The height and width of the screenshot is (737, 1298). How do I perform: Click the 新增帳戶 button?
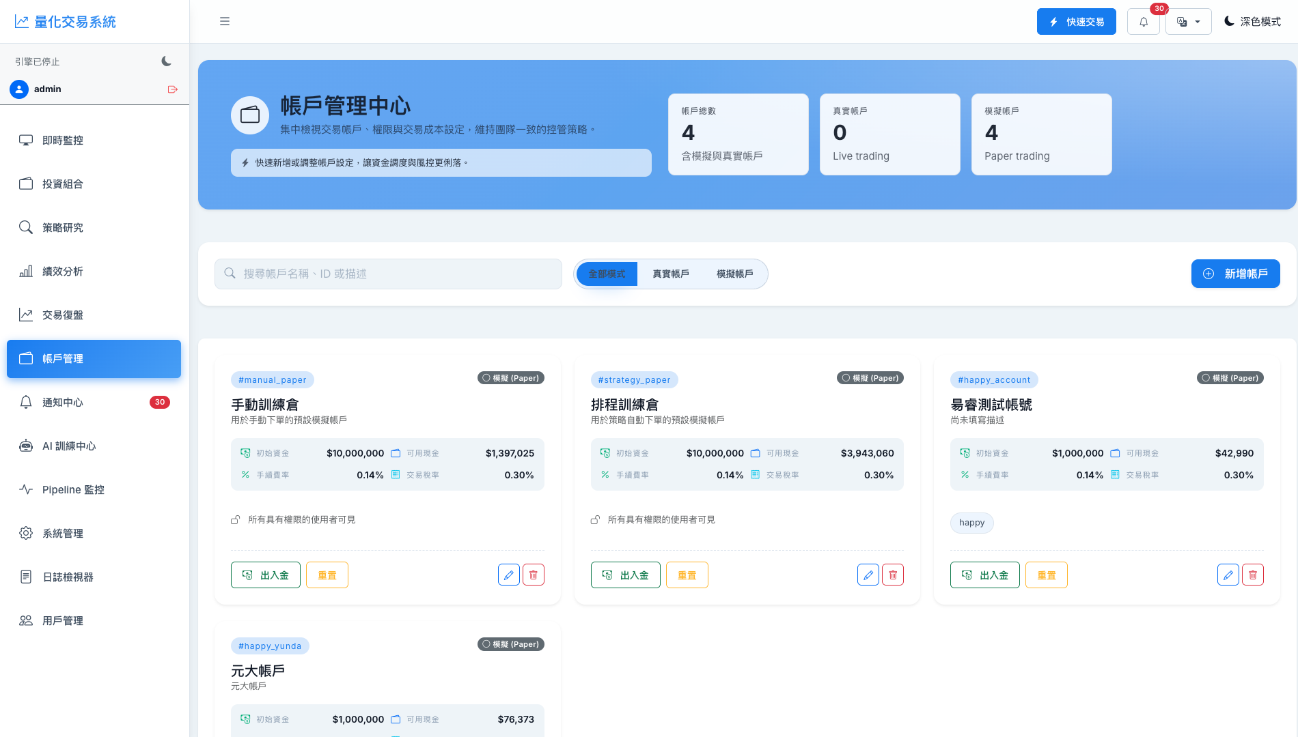coord(1235,274)
